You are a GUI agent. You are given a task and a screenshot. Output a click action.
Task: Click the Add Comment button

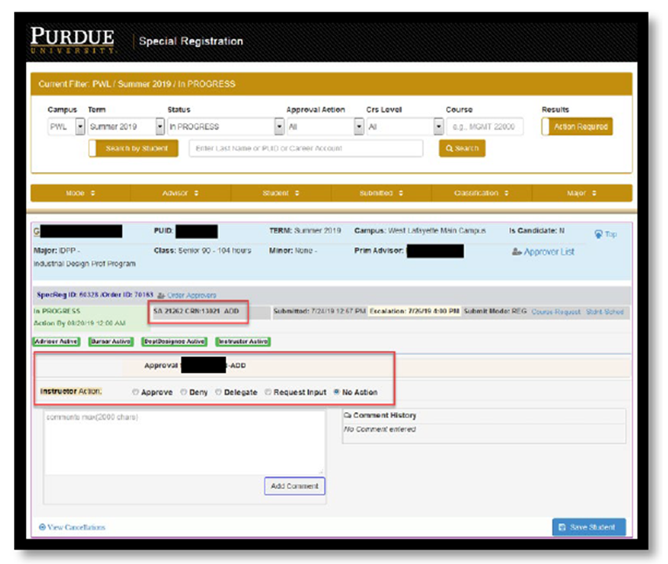point(294,485)
